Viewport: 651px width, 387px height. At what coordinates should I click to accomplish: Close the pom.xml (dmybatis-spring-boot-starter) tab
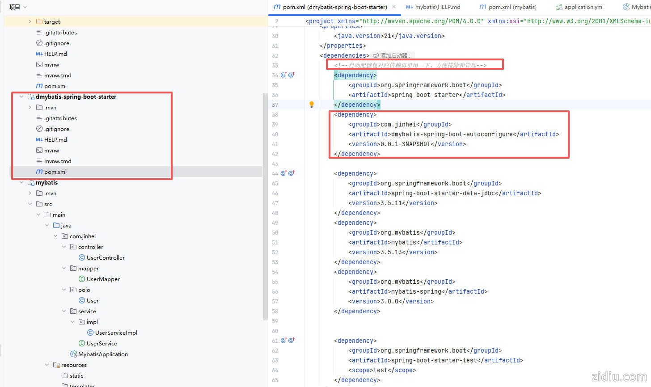click(393, 7)
